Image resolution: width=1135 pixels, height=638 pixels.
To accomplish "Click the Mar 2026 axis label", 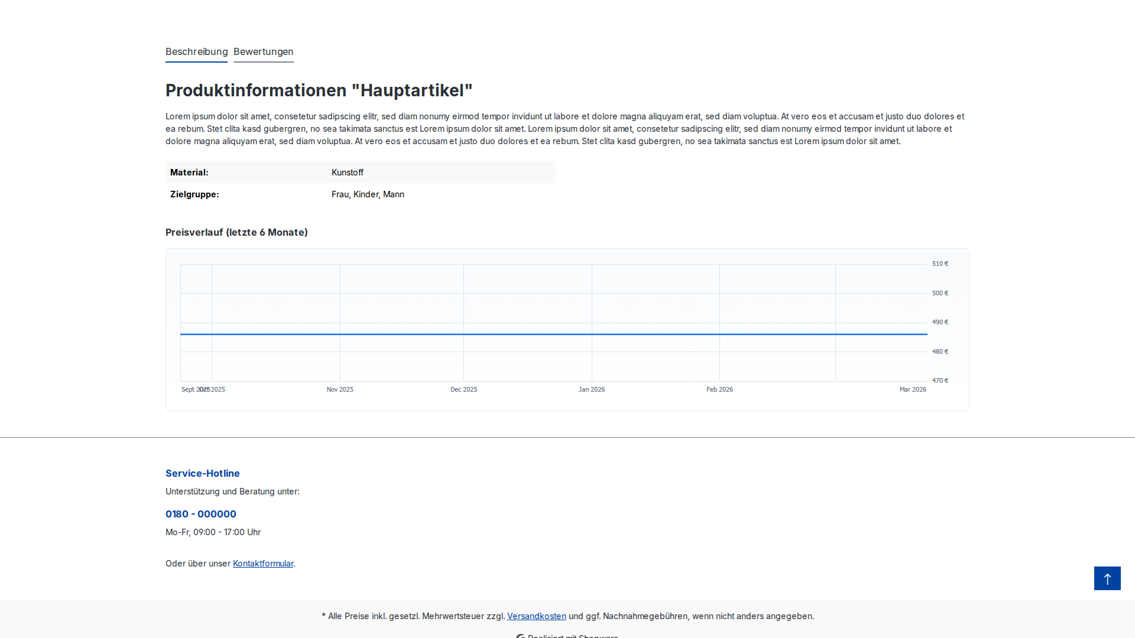I will pyautogui.click(x=913, y=389).
